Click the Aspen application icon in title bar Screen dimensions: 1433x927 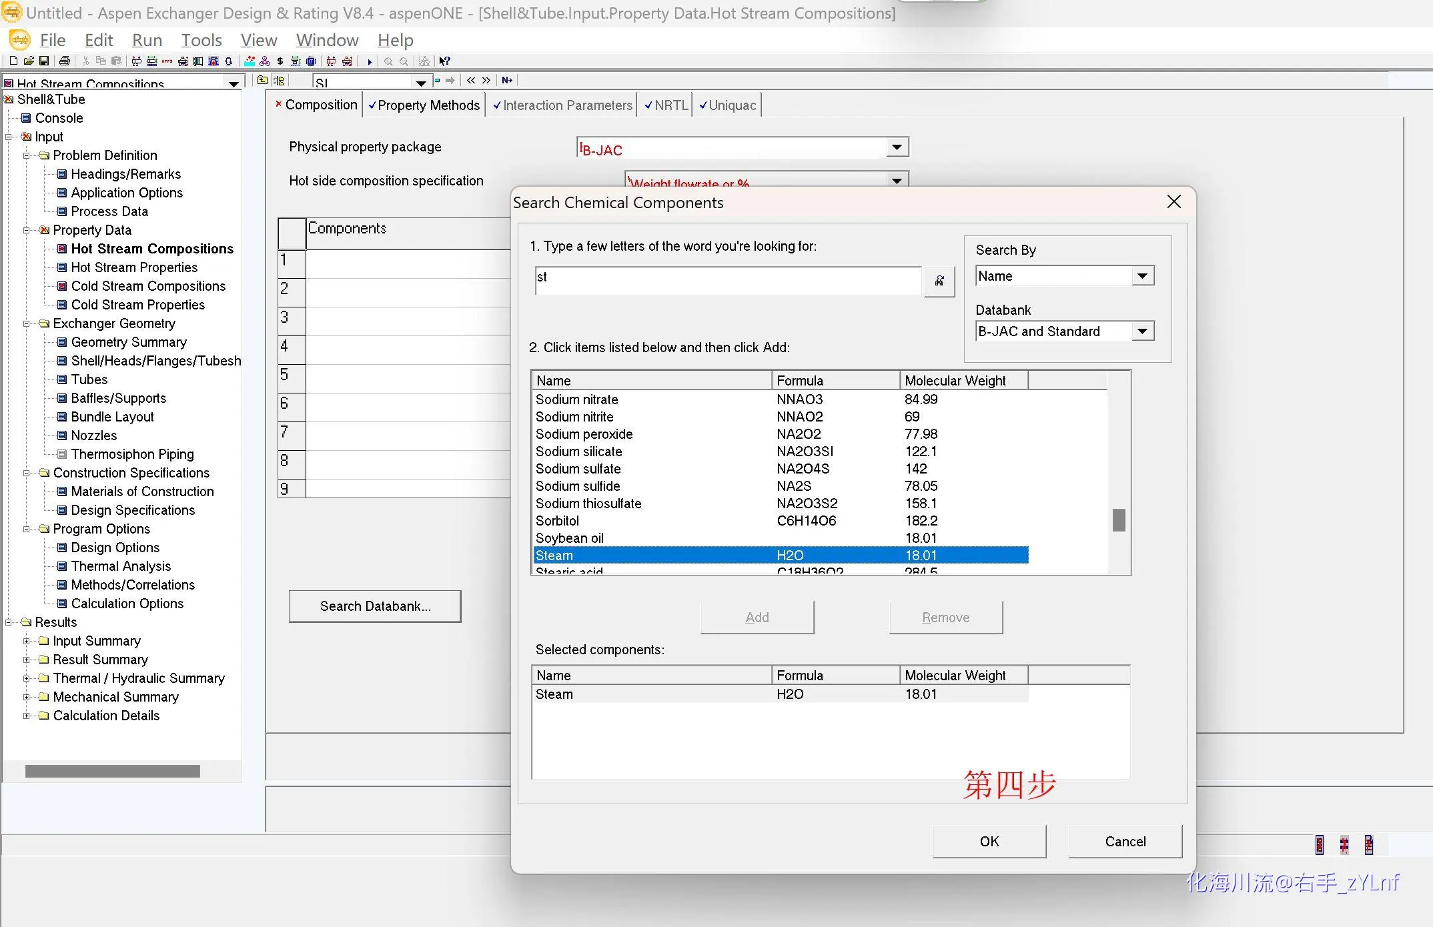tap(13, 12)
